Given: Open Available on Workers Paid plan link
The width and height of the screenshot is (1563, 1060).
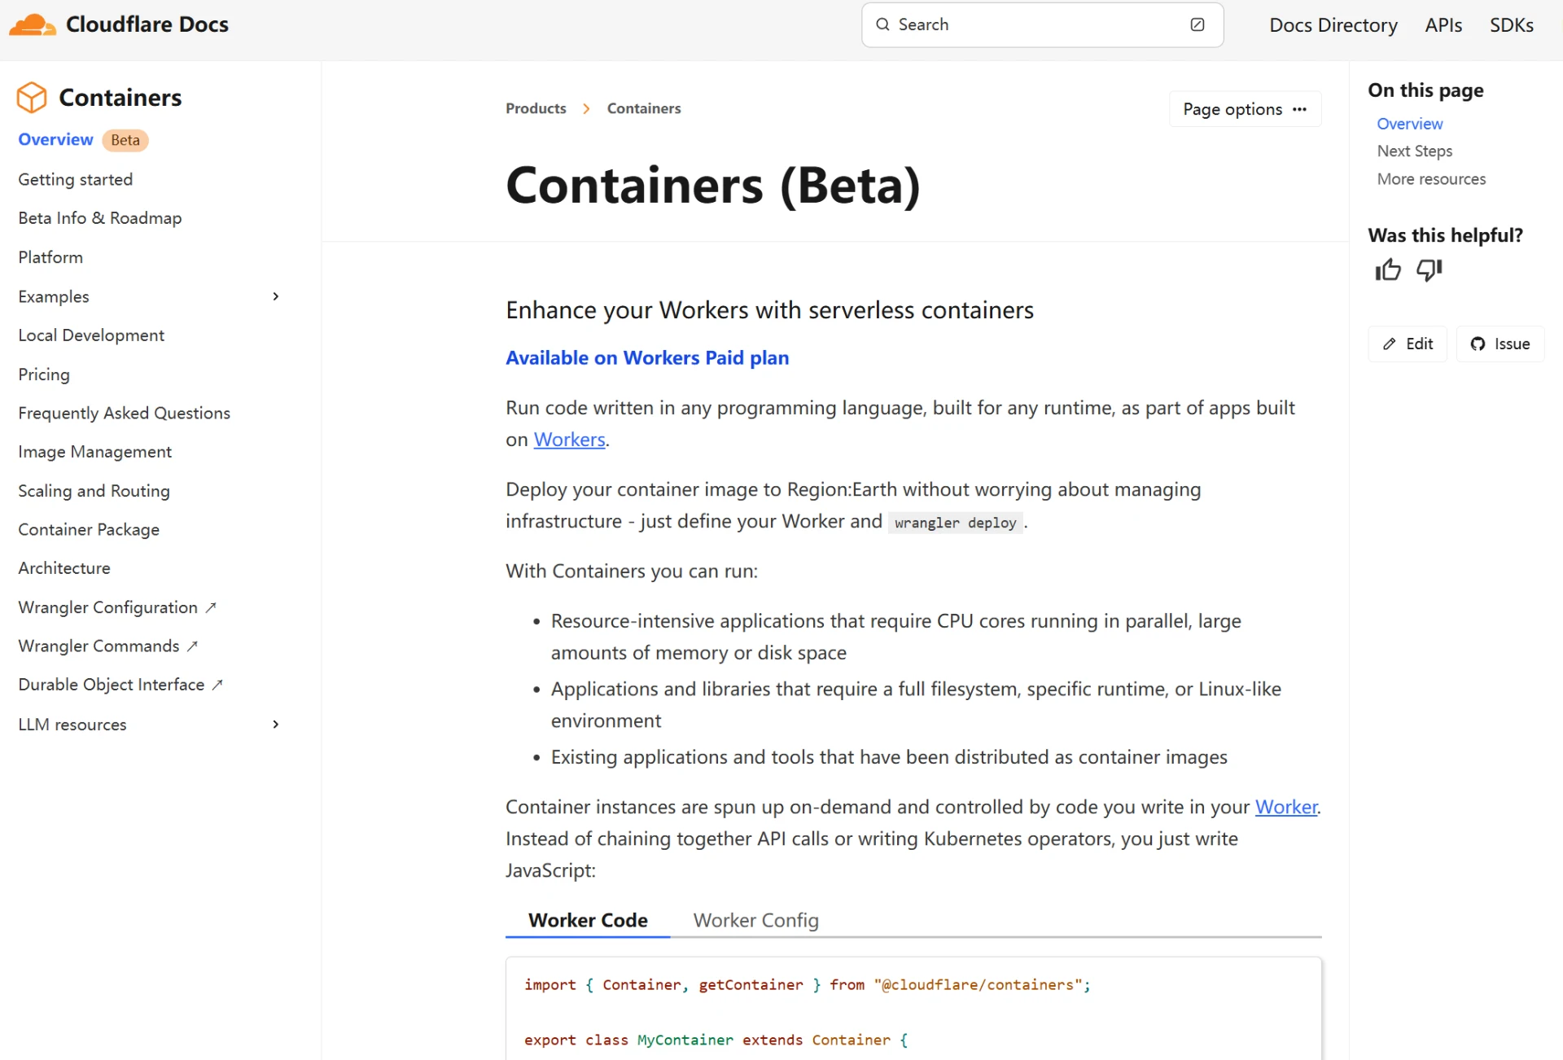Looking at the screenshot, I should tap(647, 358).
